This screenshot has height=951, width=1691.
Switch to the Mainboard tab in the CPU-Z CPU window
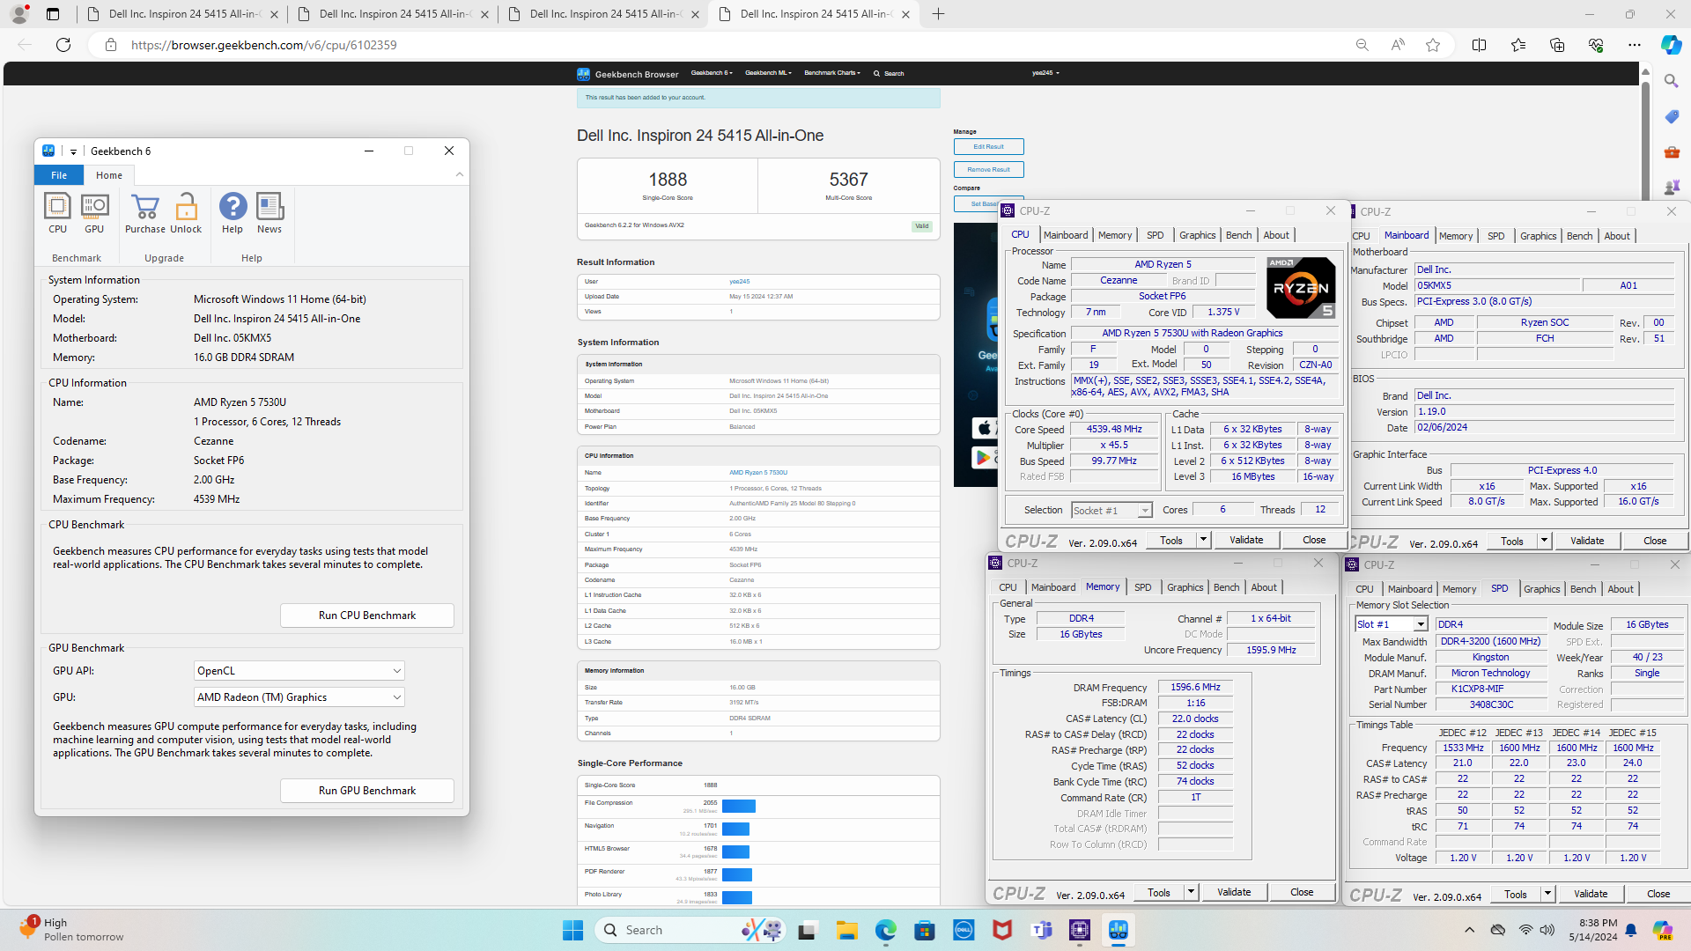coord(1066,235)
